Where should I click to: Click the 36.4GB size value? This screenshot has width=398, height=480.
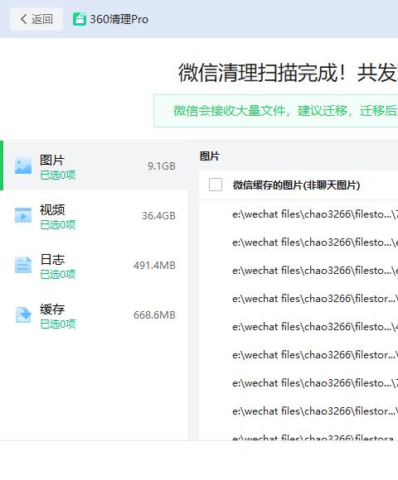(x=158, y=215)
